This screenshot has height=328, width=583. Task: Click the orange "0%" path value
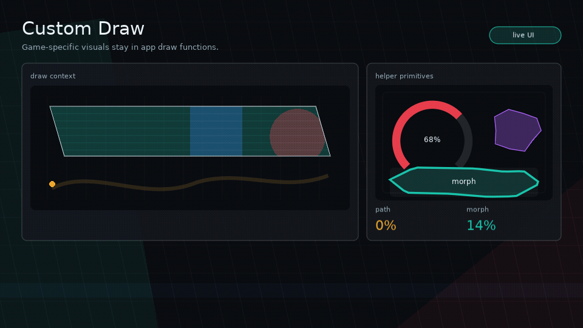(x=386, y=225)
